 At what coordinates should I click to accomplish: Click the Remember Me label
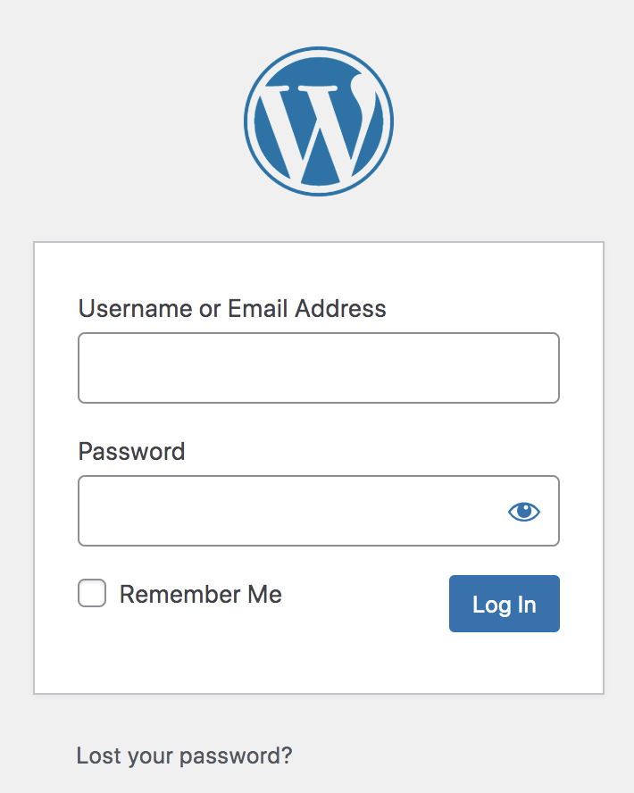coord(200,594)
